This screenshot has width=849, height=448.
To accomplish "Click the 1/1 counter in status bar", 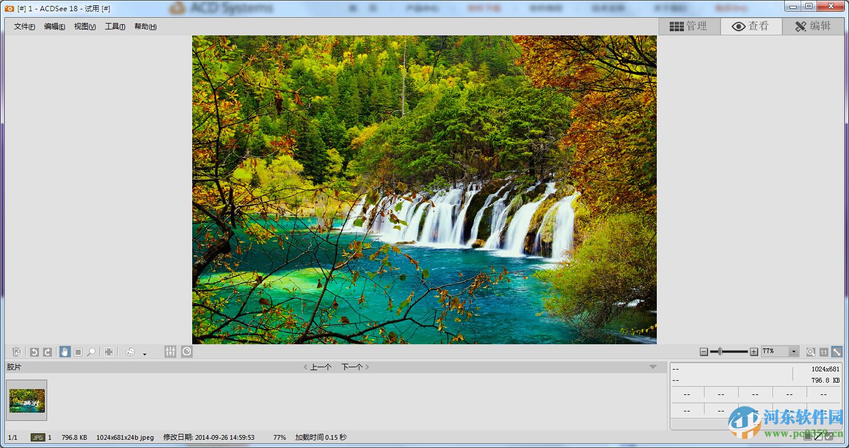I will (x=13, y=437).
